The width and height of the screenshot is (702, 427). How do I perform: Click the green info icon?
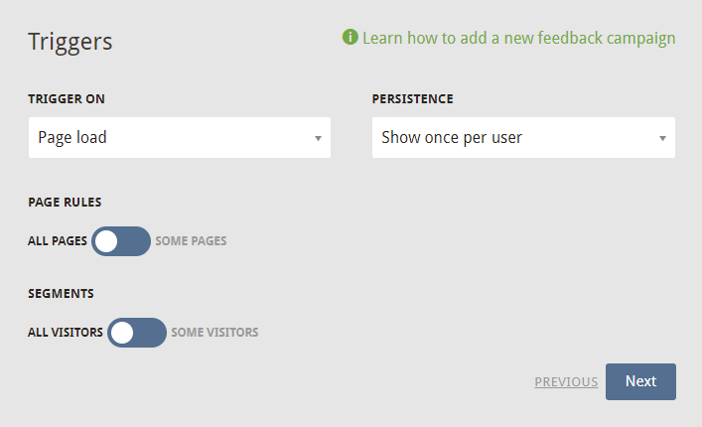[351, 37]
